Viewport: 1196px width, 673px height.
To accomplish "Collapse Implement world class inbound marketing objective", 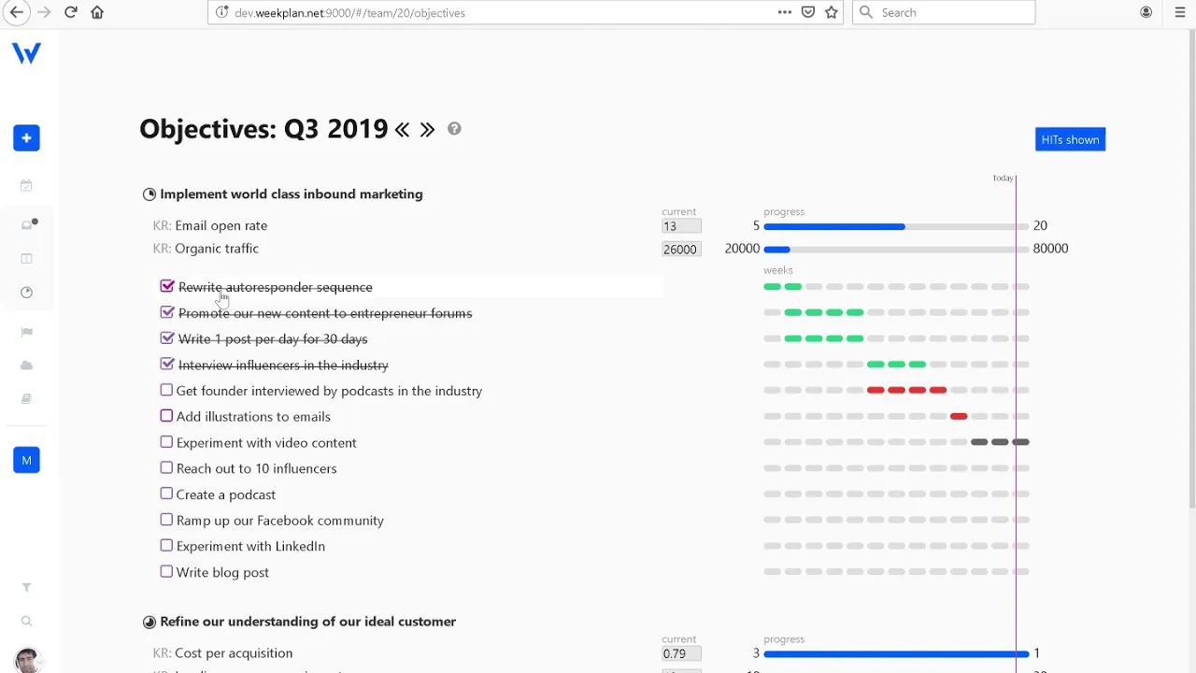I will click(x=149, y=194).
